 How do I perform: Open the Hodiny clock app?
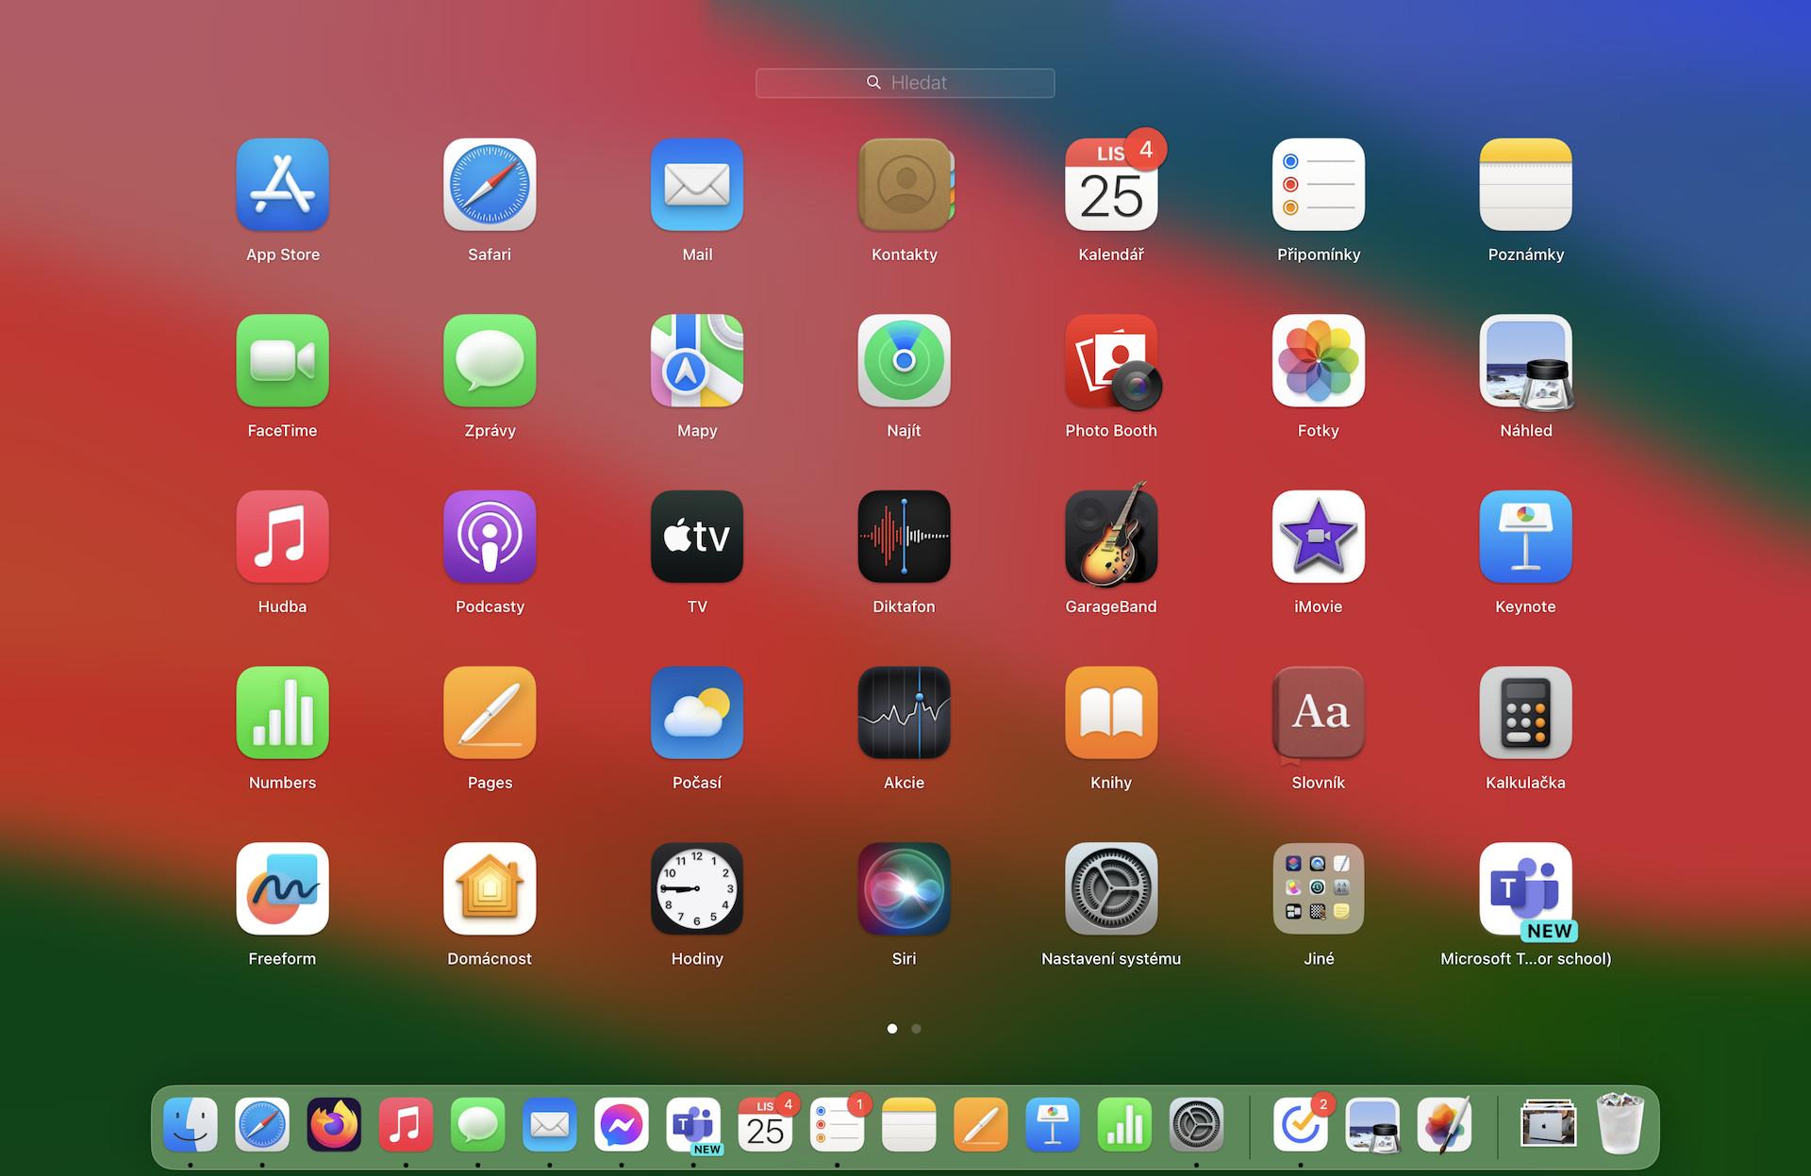(x=697, y=888)
